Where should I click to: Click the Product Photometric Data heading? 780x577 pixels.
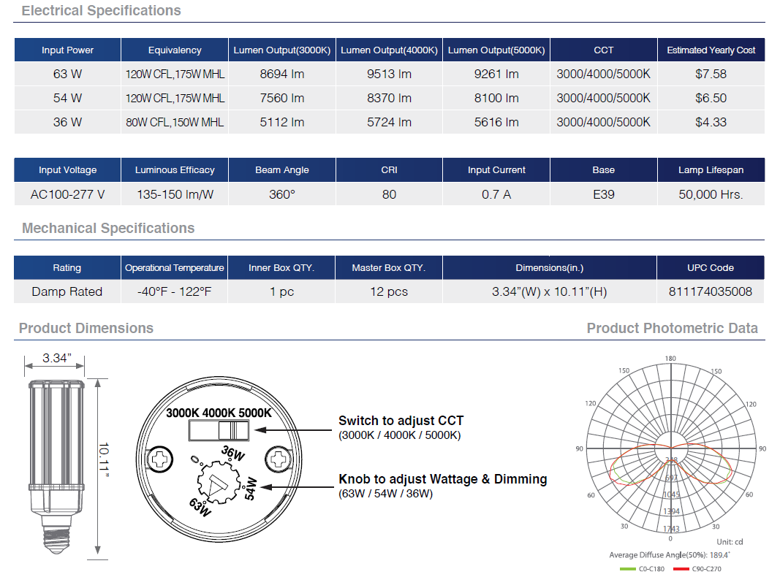(x=672, y=329)
